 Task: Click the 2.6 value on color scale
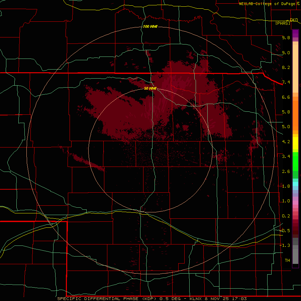click(x=286, y=172)
